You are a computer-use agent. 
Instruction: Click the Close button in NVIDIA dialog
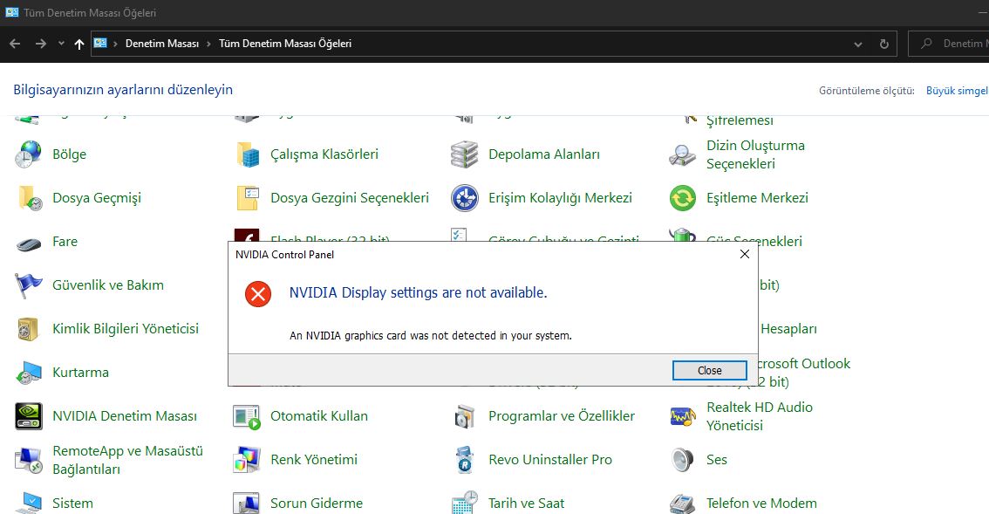709,370
